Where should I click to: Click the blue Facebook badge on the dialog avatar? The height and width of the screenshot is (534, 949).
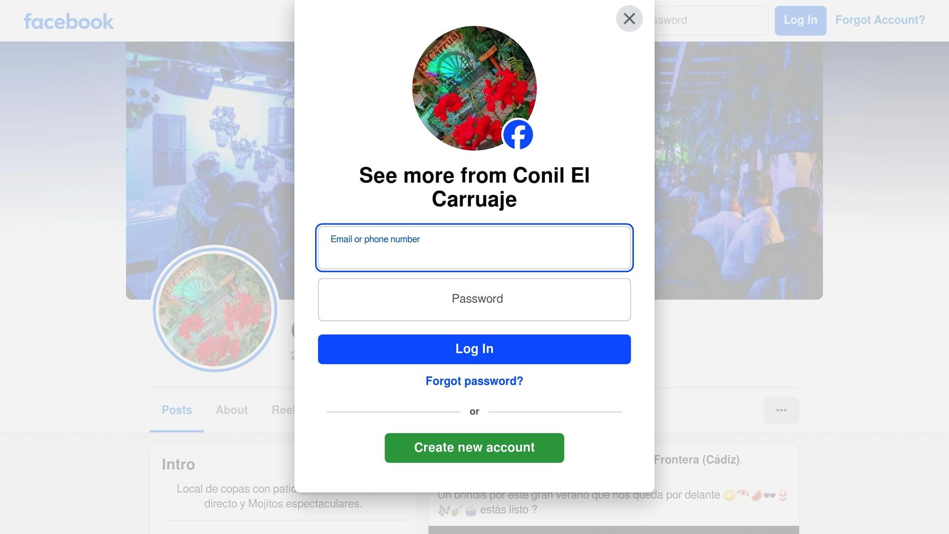518,135
